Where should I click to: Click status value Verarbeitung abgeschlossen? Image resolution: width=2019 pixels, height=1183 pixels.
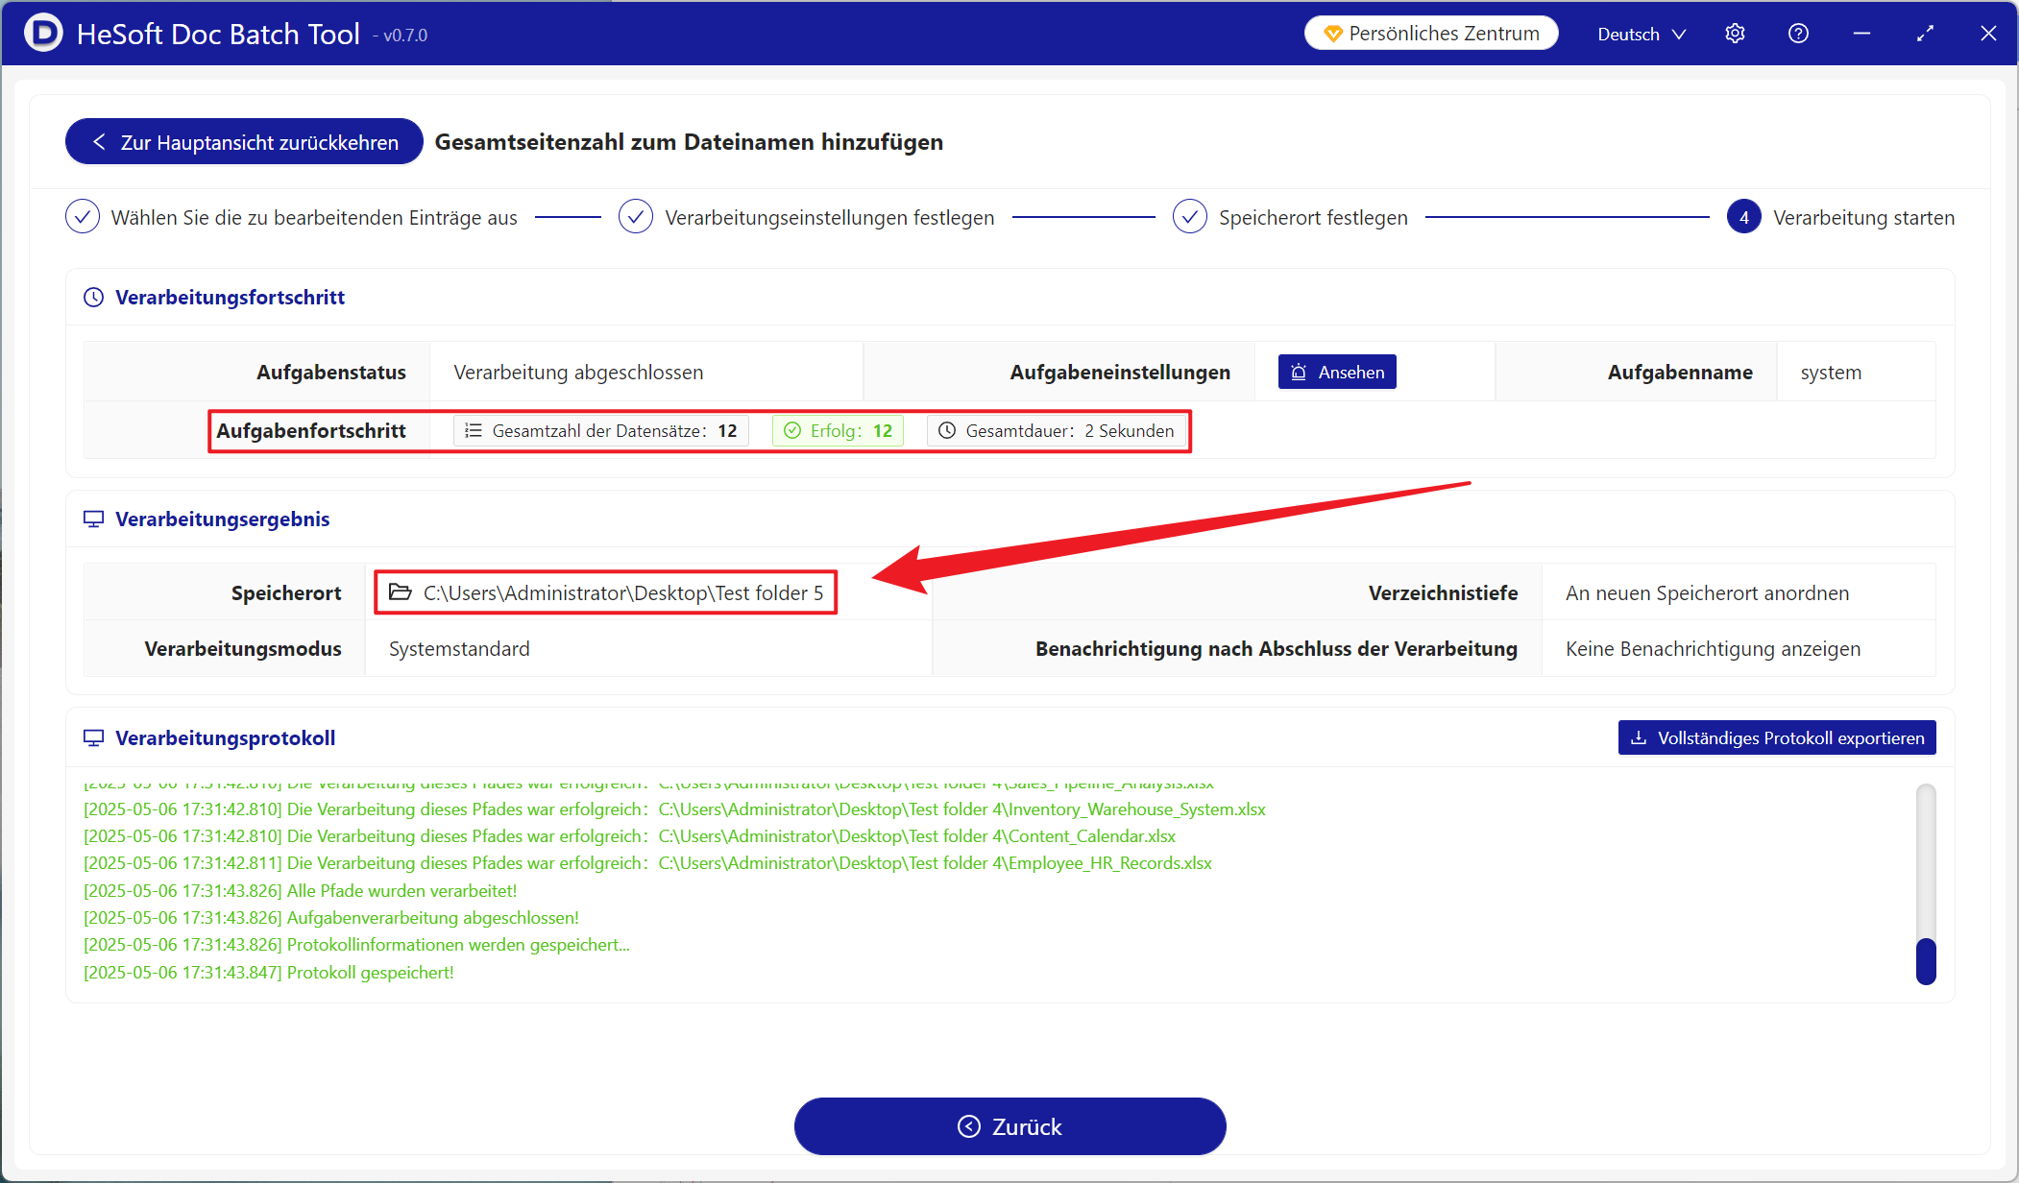(578, 373)
